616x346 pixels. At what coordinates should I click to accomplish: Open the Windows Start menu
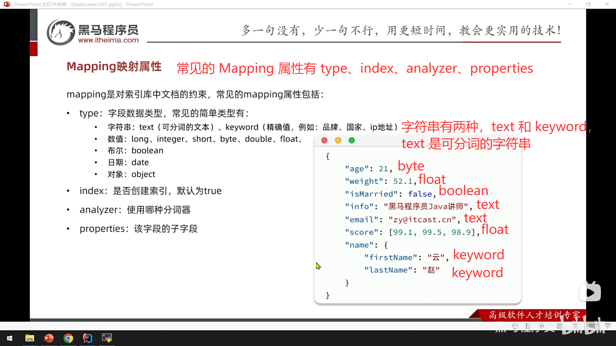(10, 338)
